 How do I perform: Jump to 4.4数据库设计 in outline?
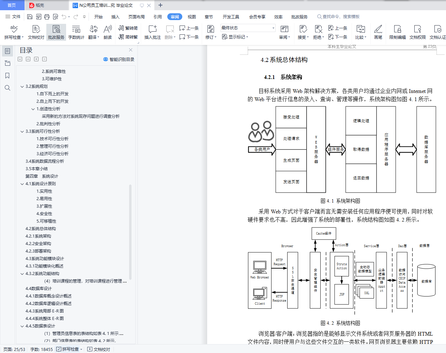pos(39,289)
